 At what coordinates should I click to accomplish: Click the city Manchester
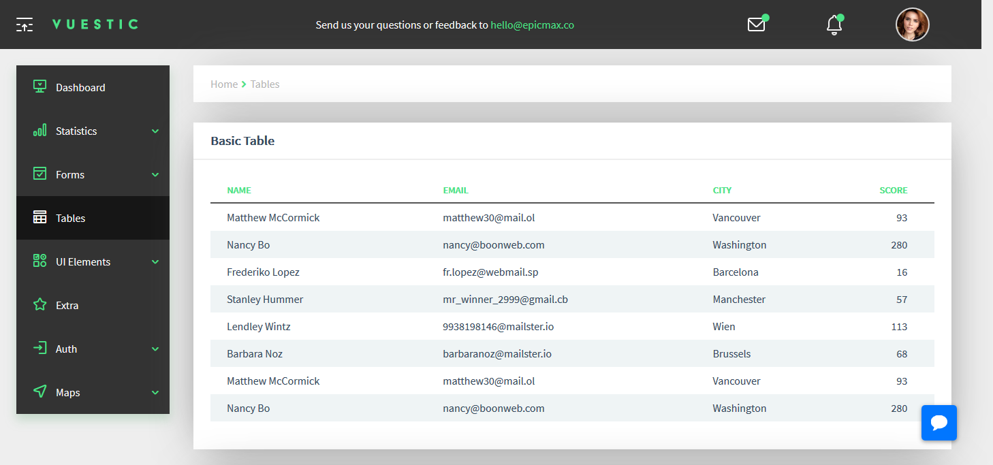pyautogui.click(x=739, y=300)
